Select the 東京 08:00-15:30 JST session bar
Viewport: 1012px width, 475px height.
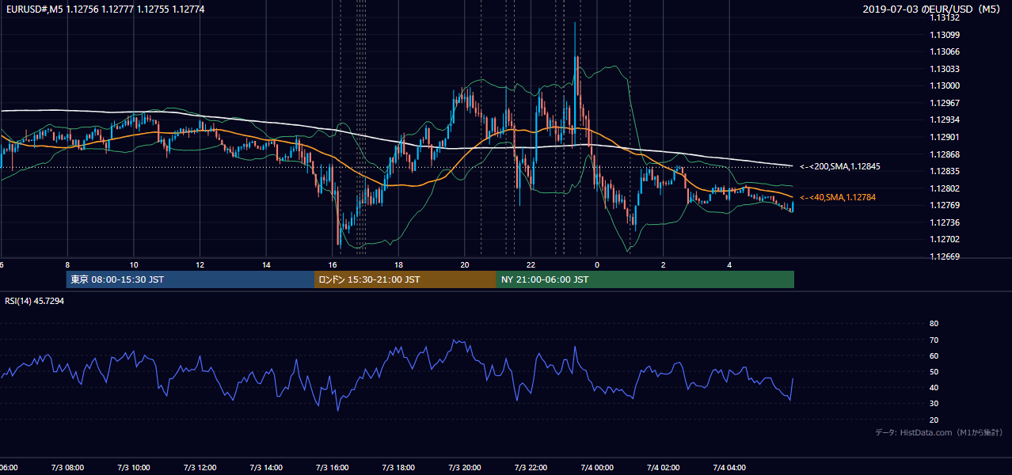pos(190,279)
